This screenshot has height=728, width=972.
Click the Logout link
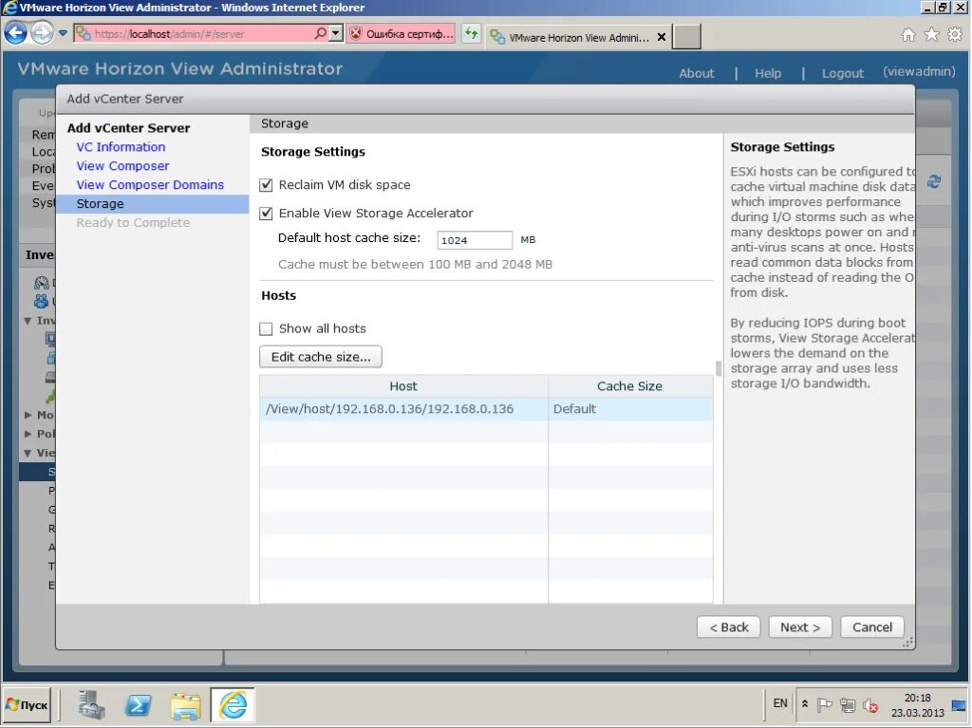click(x=843, y=73)
